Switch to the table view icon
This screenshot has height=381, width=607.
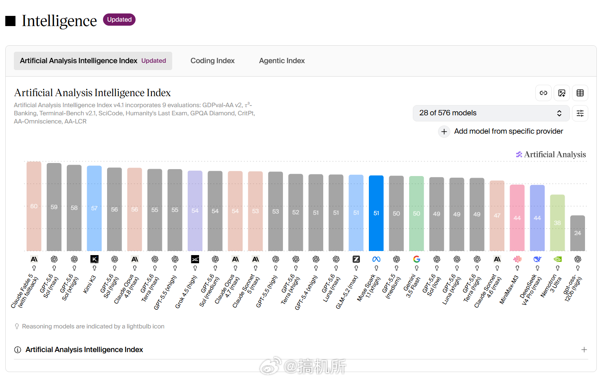[x=580, y=93]
